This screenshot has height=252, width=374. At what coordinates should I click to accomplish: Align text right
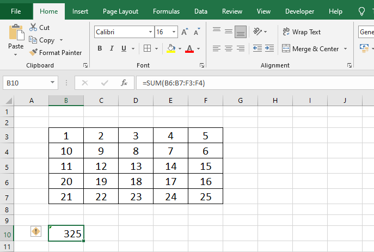coord(241,48)
